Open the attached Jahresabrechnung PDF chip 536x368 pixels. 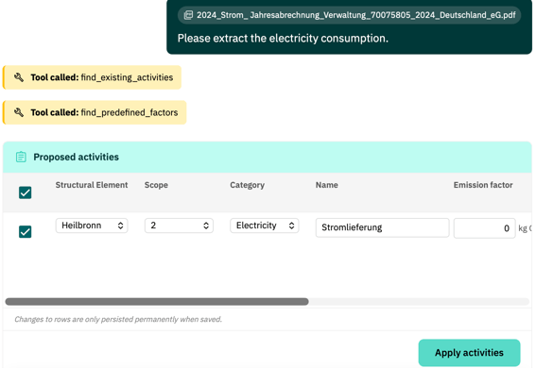pyautogui.click(x=349, y=15)
